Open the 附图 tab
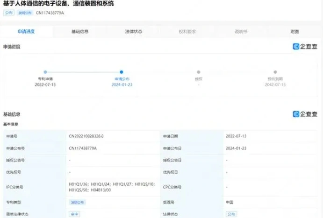The width and height of the screenshot is (323, 218). pyautogui.click(x=294, y=32)
